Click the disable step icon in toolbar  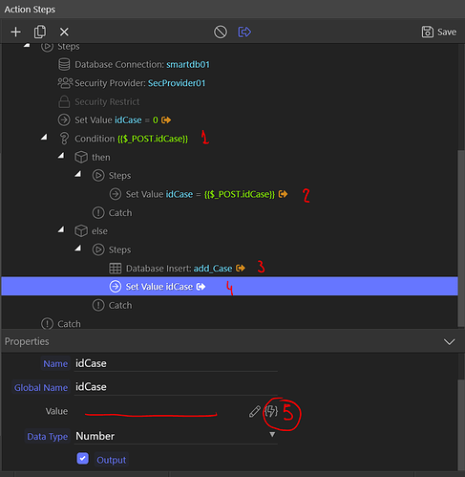click(221, 32)
